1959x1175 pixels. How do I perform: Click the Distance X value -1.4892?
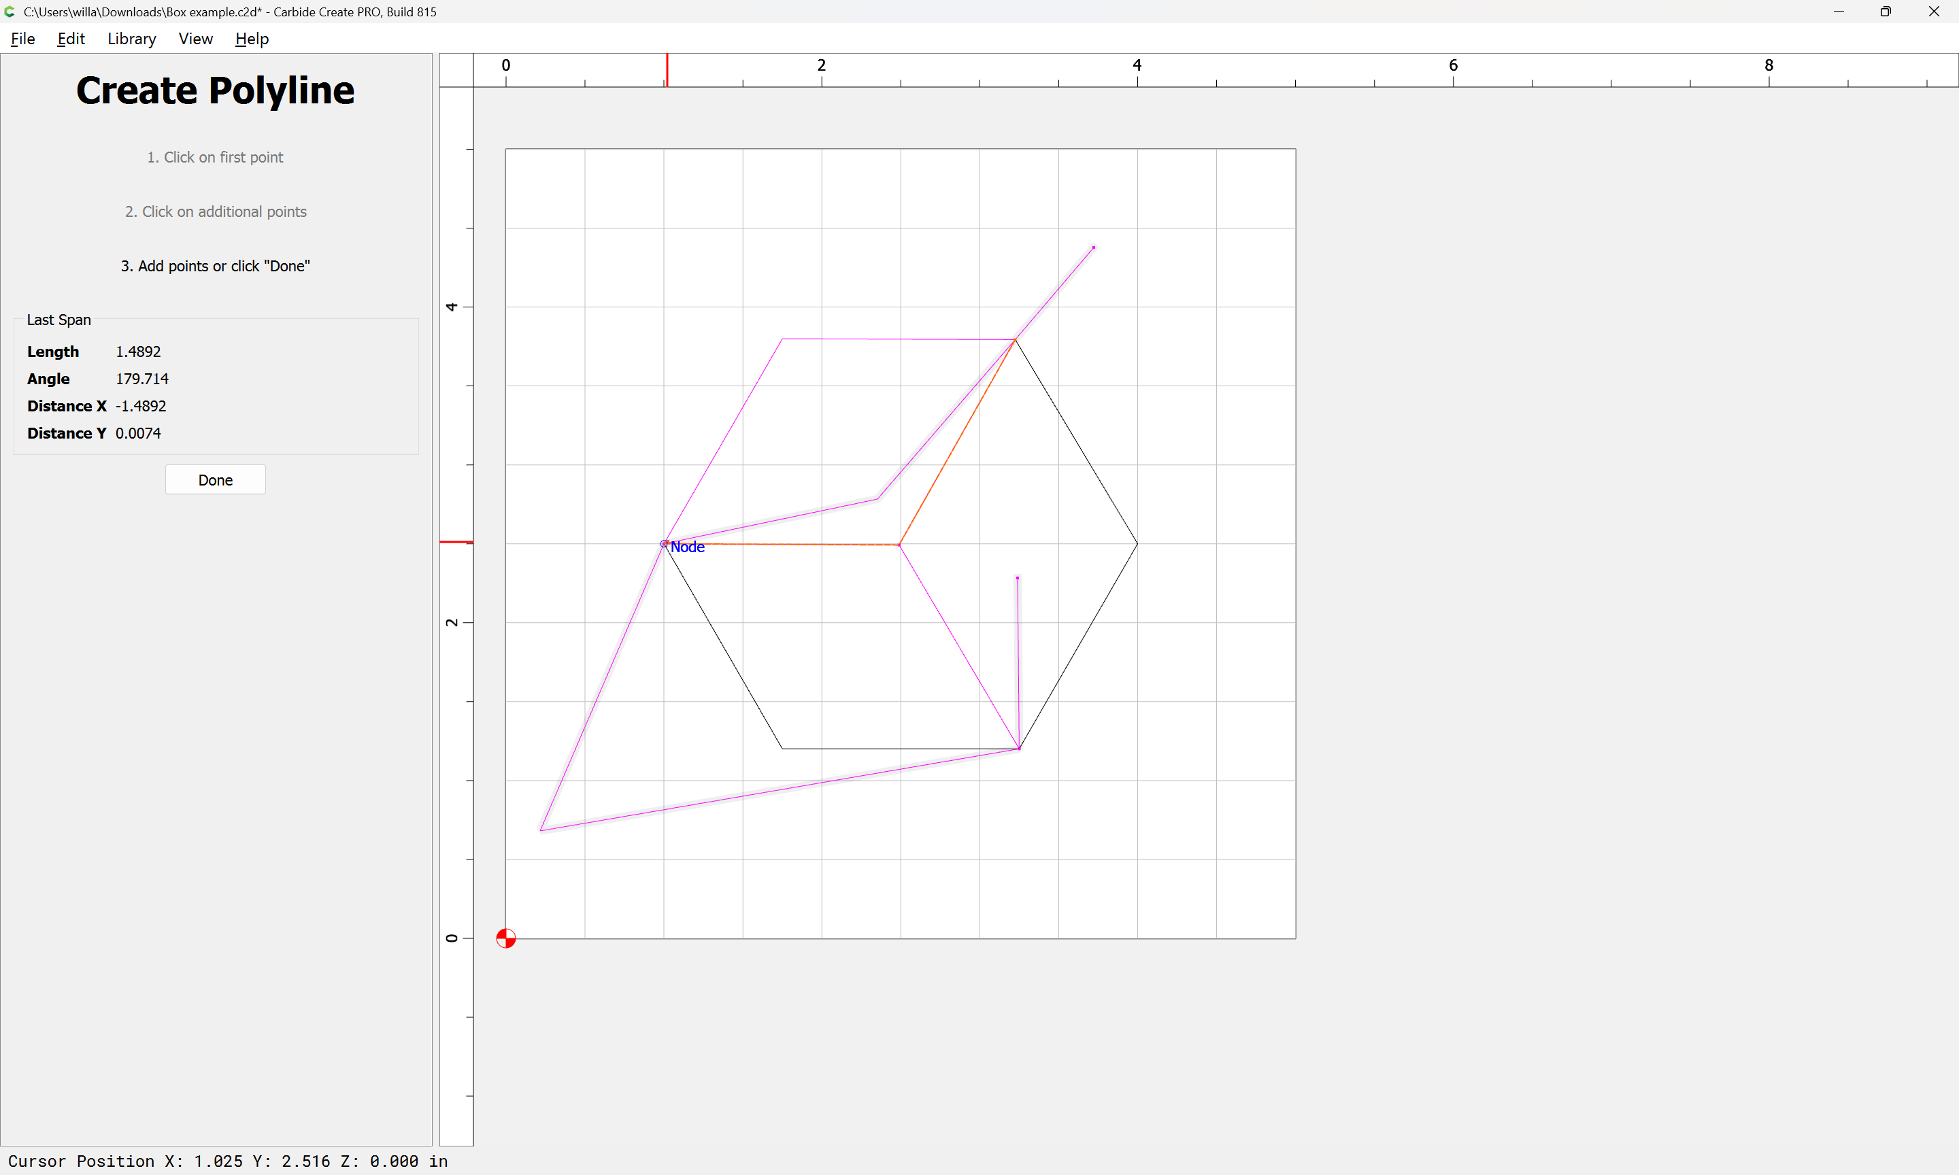point(141,406)
